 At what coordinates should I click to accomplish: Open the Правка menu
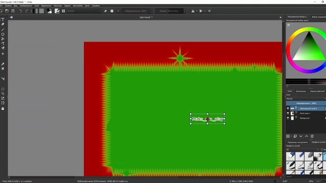[x=8, y=6]
